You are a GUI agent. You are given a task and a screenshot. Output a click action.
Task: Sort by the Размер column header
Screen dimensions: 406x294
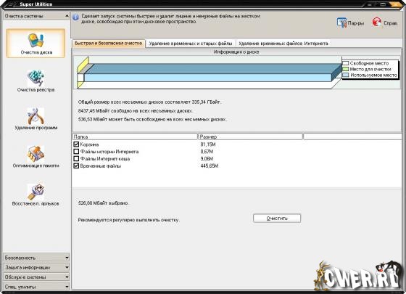250,136
